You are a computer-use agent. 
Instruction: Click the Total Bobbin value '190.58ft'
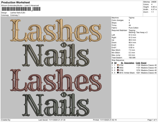tap(132, 58)
